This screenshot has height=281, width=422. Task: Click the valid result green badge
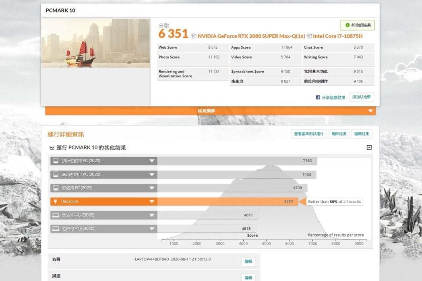pyautogui.click(x=358, y=25)
